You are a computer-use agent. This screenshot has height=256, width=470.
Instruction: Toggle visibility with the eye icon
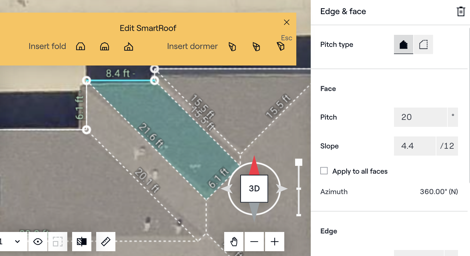pos(38,242)
